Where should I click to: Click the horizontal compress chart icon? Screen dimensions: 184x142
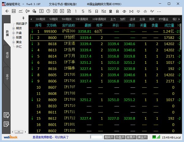pos(131,11)
